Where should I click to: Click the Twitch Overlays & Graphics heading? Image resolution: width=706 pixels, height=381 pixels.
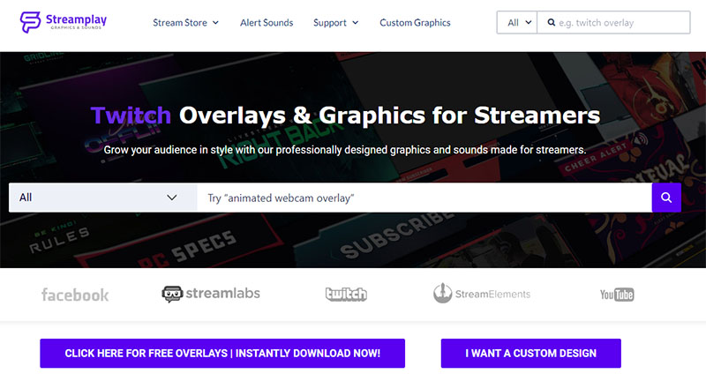(x=345, y=116)
